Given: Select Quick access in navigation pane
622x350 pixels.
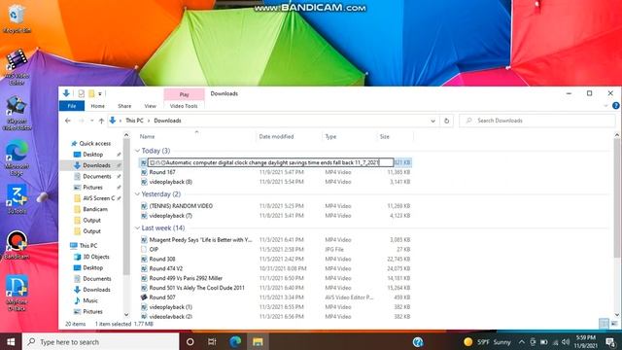Looking at the screenshot, I should coord(94,144).
